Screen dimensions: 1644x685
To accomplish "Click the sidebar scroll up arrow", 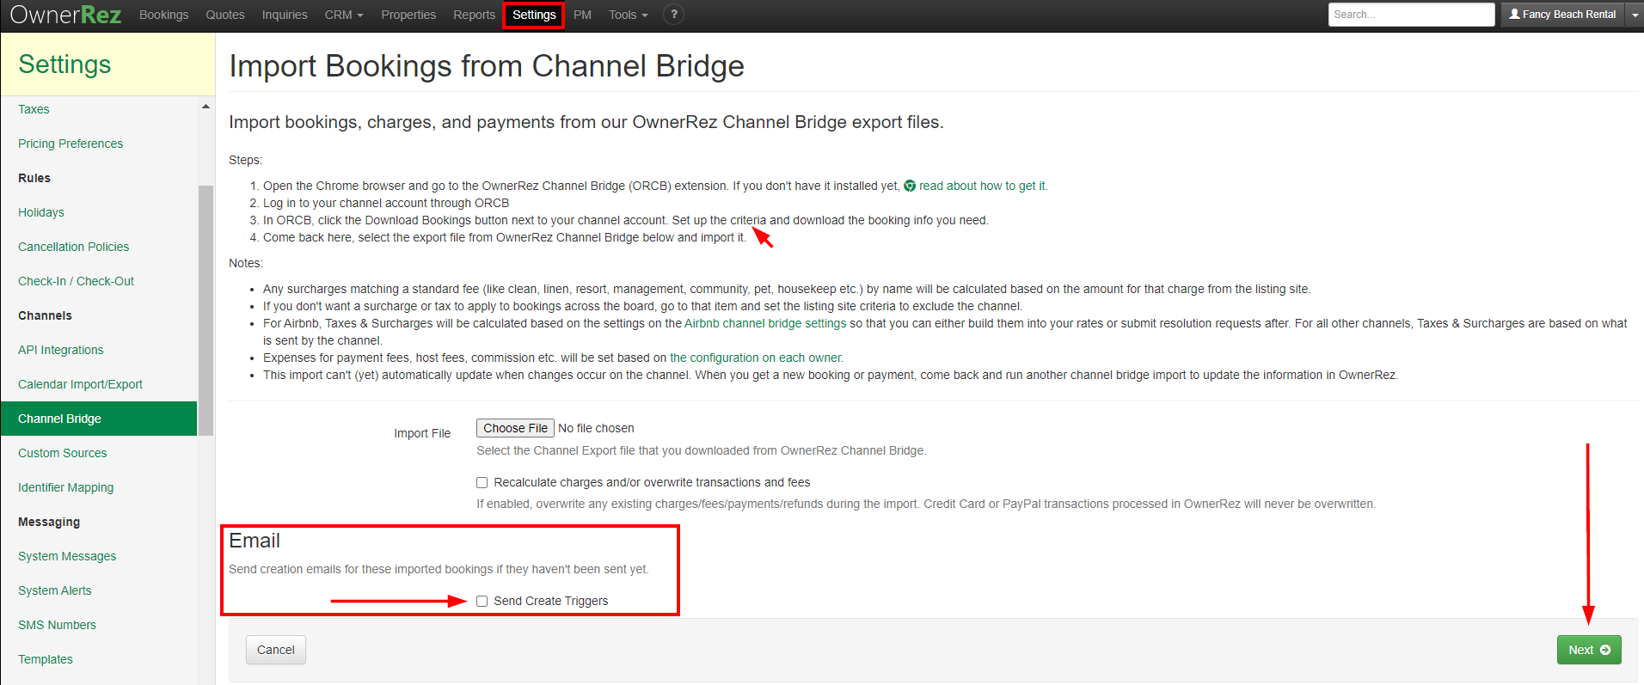I will [205, 107].
